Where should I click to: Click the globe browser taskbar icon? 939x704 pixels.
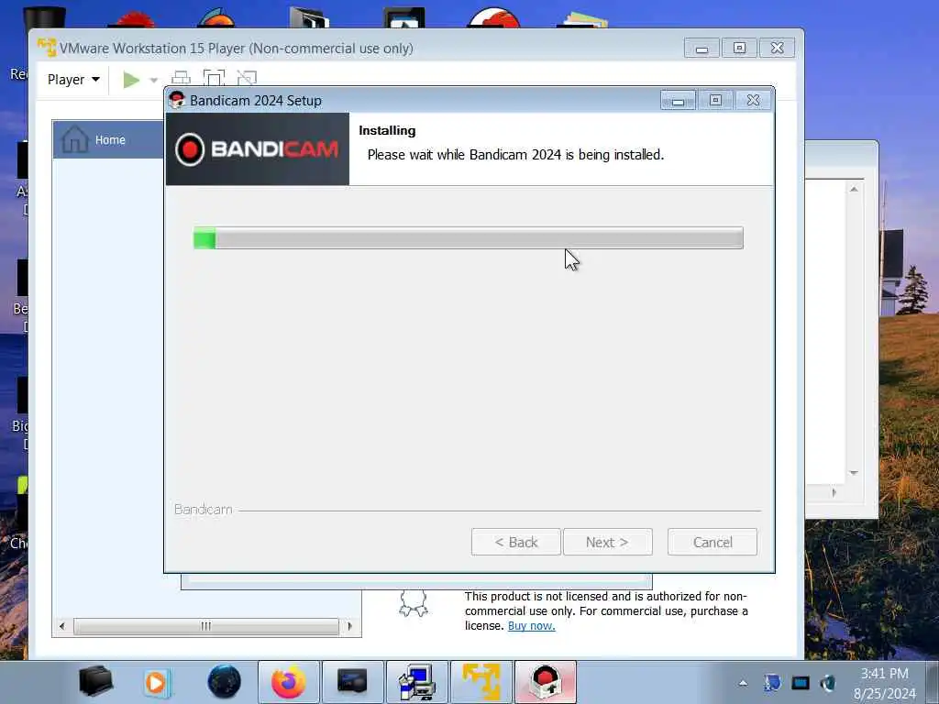click(225, 682)
